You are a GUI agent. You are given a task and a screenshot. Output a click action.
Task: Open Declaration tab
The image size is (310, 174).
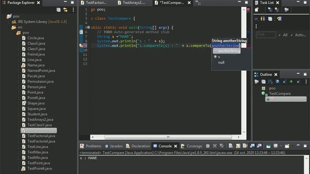(138, 146)
